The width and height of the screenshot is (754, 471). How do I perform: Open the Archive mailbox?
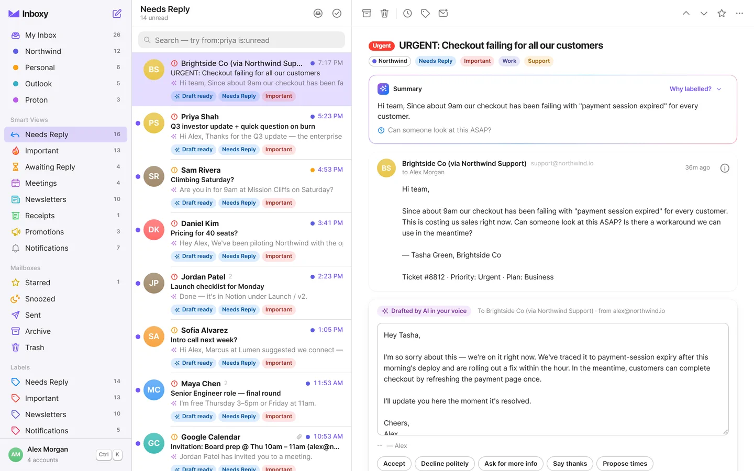tap(65, 331)
